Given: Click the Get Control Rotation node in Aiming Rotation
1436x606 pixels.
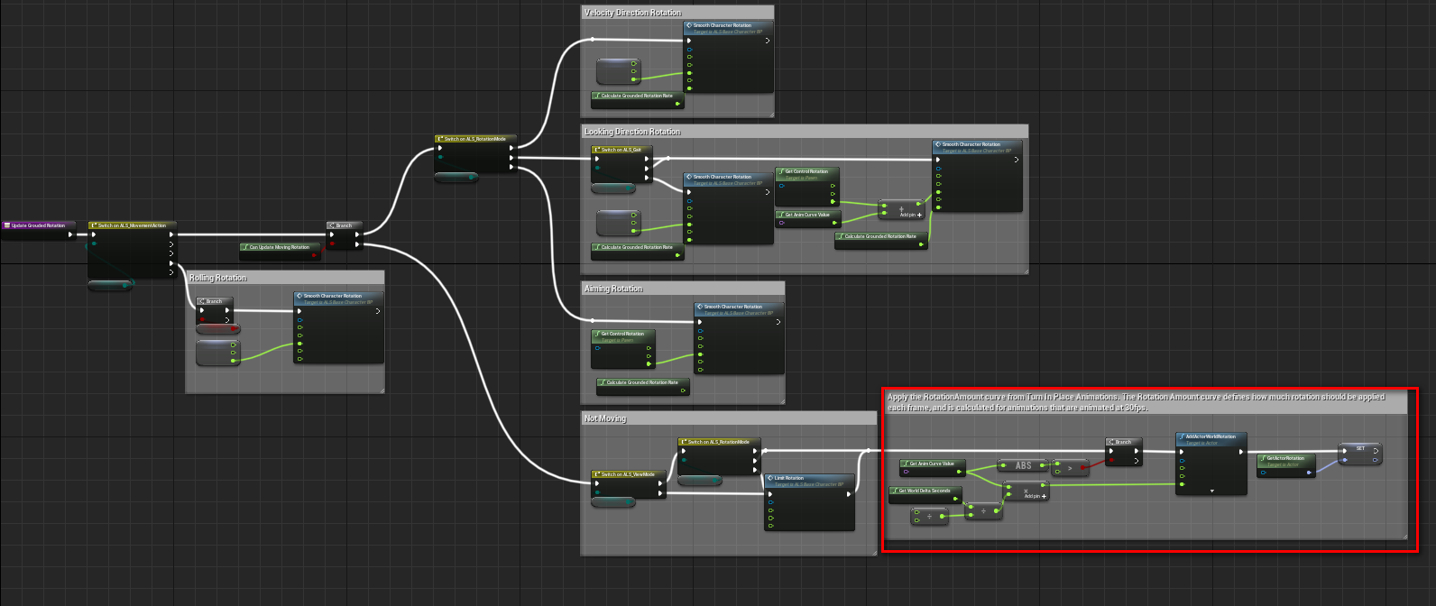Looking at the screenshot, I should point(622,335).
